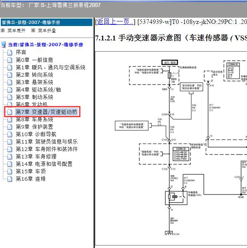
Task: Click the page icon for 第16章 座椅
Action: coord(10,179)
